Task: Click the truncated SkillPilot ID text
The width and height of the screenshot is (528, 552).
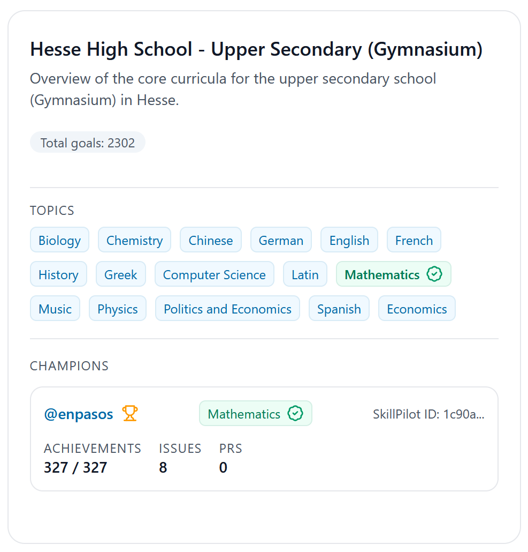Action: coord(428,414)
